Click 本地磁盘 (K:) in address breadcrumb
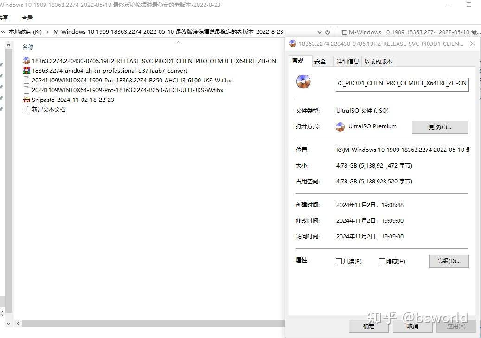481x338 pixels. pos(25,32)
